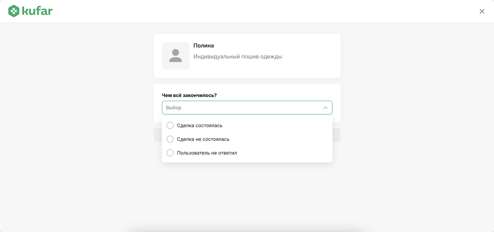Select the Сделка состоялась radio button
Screen dimensions: 494x232
coord(170,125)
